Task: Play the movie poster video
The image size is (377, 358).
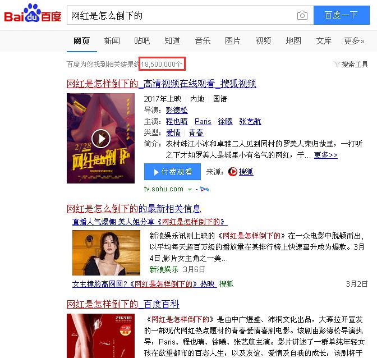Action: (101, 139)
